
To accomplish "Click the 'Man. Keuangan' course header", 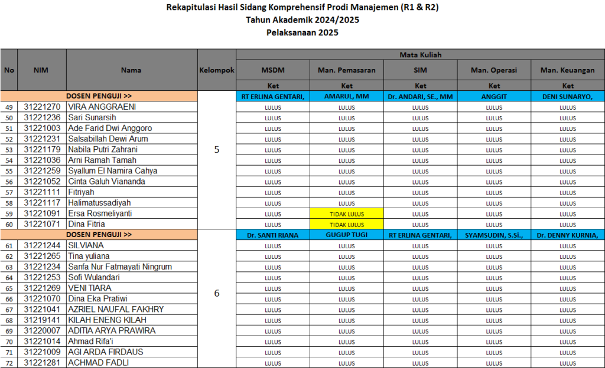I will (568, 70).
